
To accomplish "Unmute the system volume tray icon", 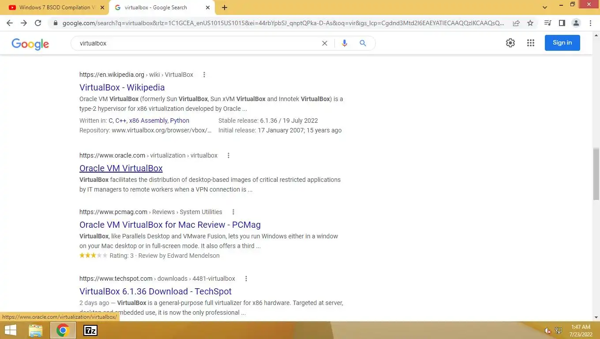I will point(547,331).
